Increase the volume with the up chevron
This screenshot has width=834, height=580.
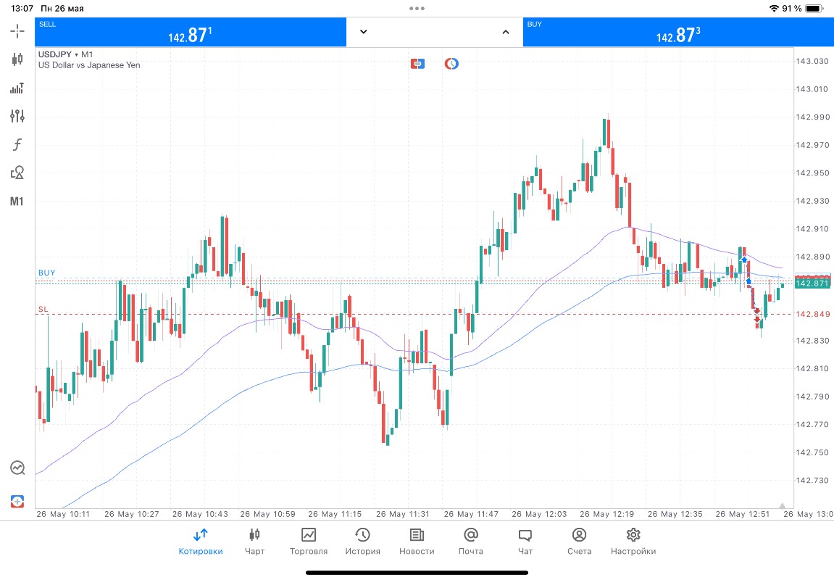click(506, 32)
